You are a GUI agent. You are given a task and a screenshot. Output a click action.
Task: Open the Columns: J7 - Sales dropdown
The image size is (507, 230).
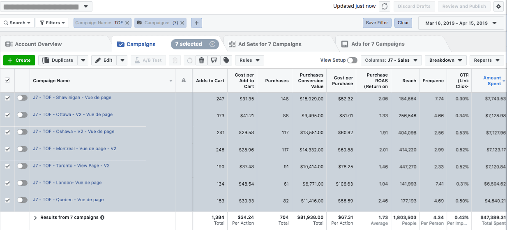click(391, 60)
